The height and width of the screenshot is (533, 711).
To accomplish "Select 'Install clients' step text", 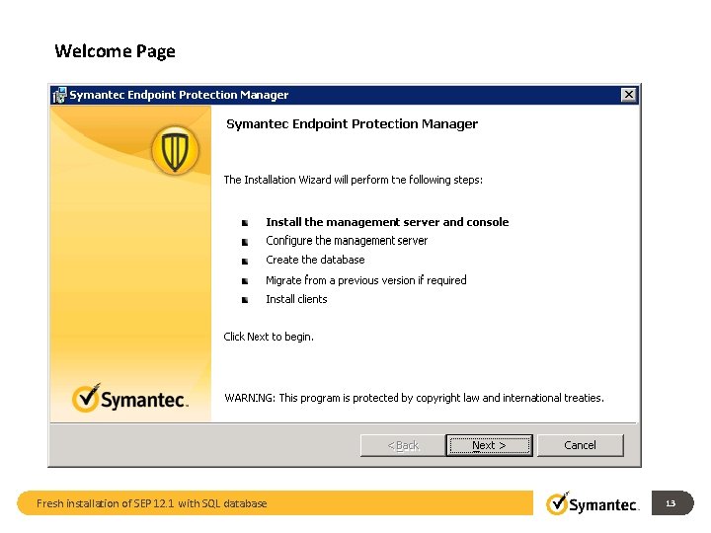I will [296, 299].
